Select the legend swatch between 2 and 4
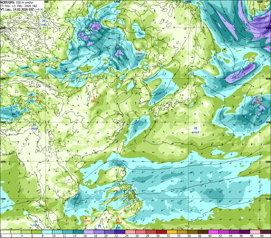This screenshot has width=271, height=238. click(16, 232)
